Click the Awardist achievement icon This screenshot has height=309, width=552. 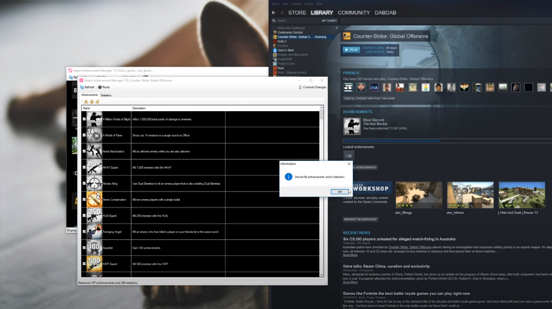click(x=94, y=248)
